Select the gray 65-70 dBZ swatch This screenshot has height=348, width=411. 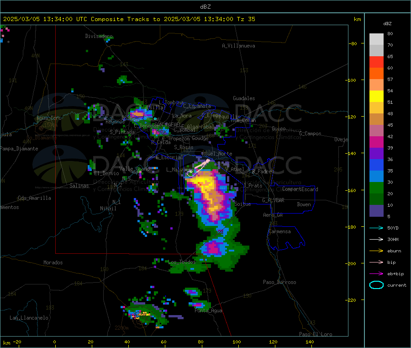coord(376,51)
